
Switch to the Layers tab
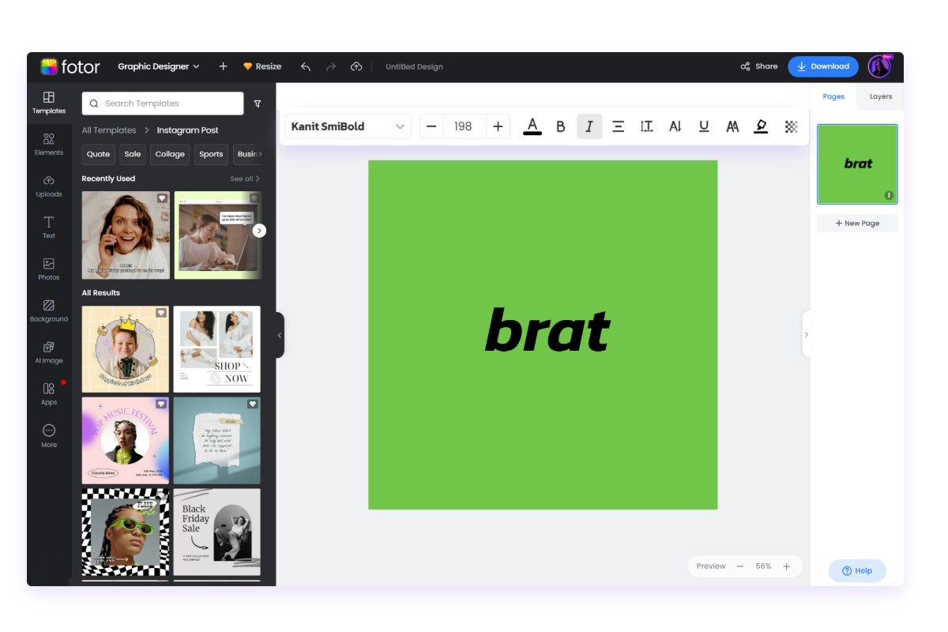click(x=880, y=96)
